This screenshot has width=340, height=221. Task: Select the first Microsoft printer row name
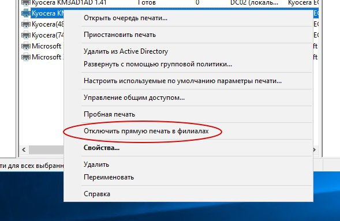[x=47, y=46]
